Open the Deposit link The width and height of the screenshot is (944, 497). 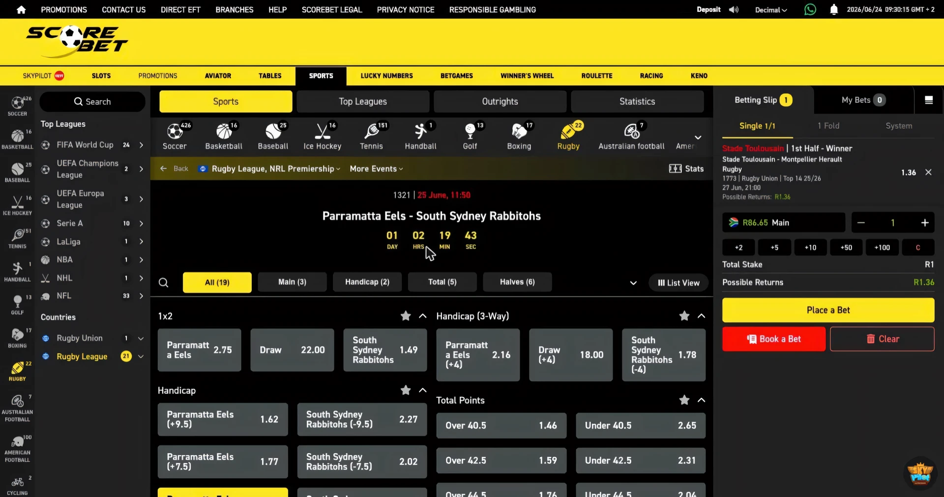coord(708,9)
